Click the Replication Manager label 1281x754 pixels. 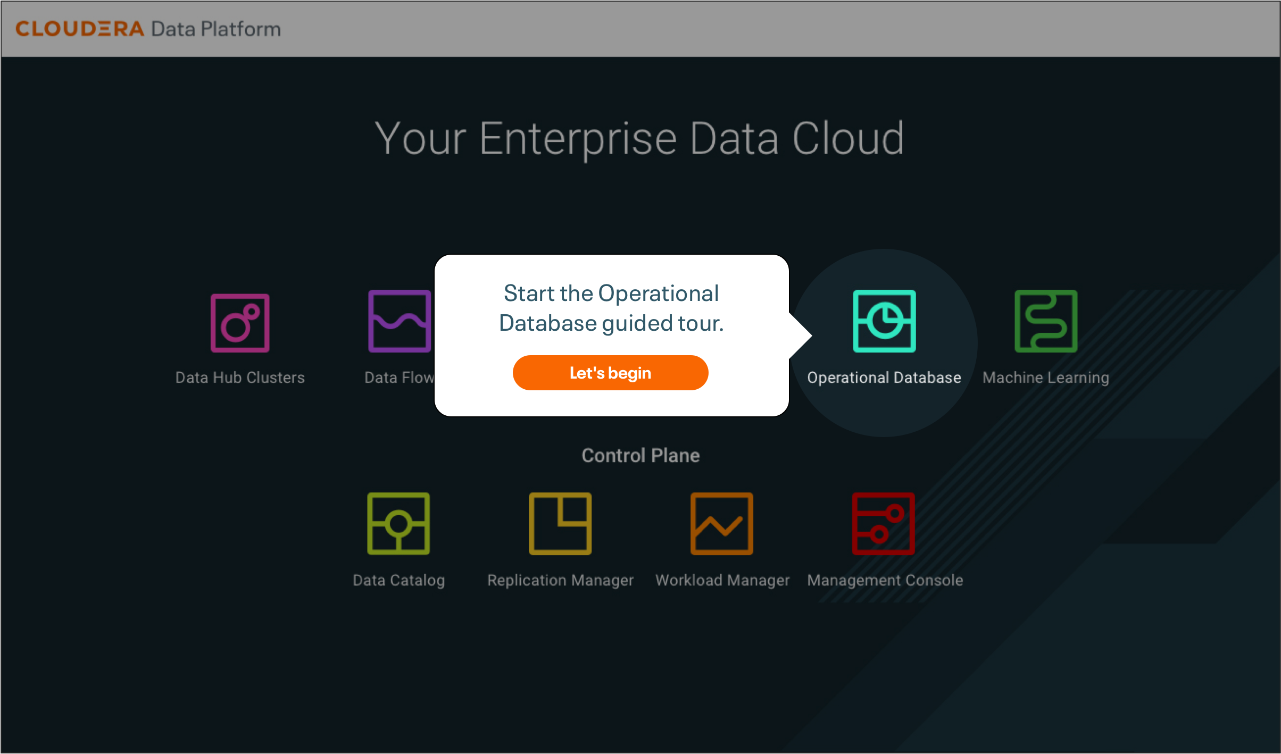tap(560, 580)
